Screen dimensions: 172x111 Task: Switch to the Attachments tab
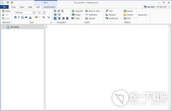50,7
